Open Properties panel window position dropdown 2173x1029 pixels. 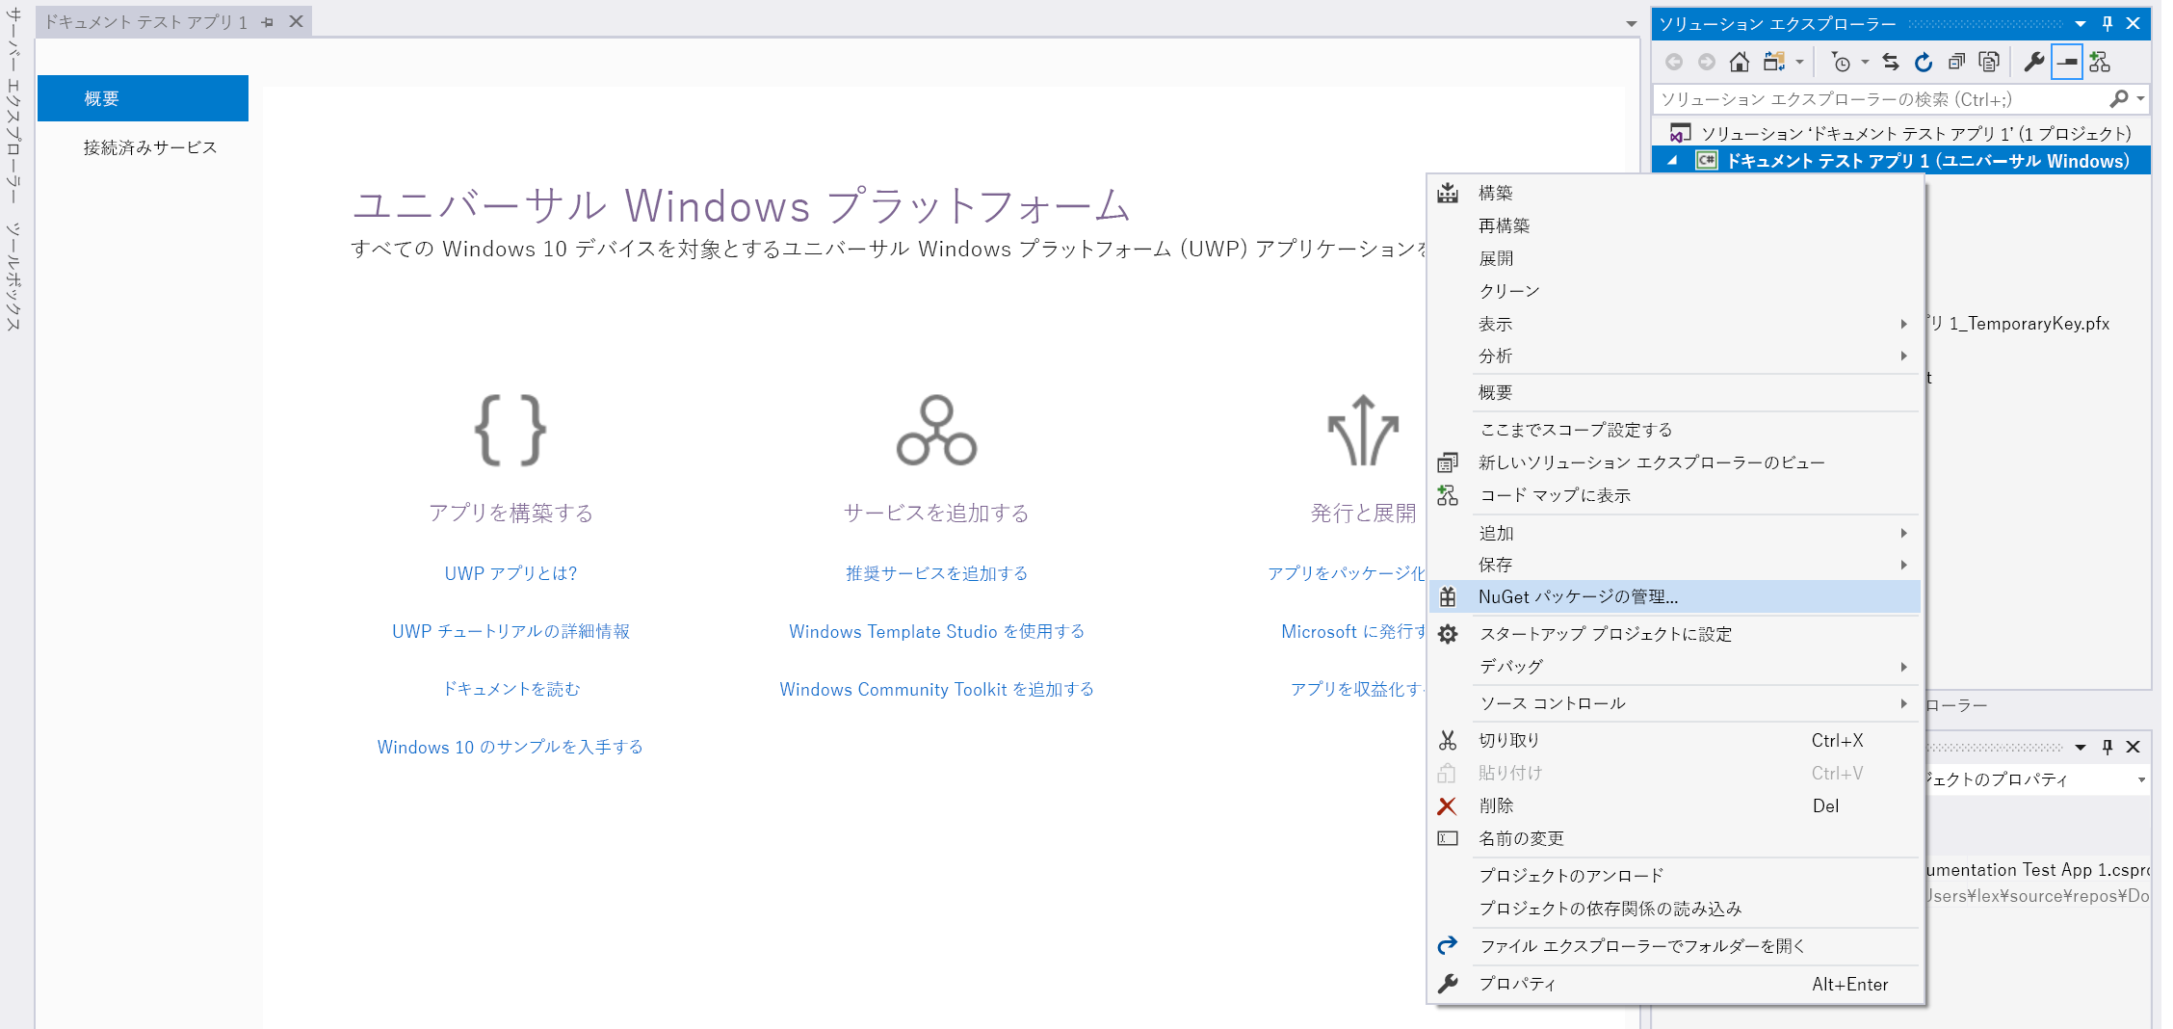tap(2081, 747)
